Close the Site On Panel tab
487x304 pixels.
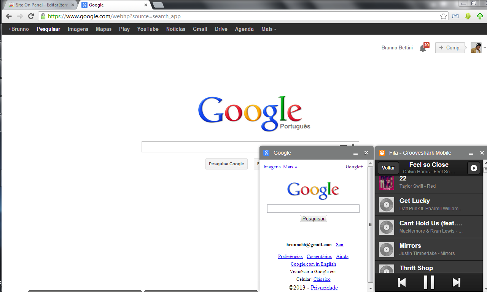(73, 5)
